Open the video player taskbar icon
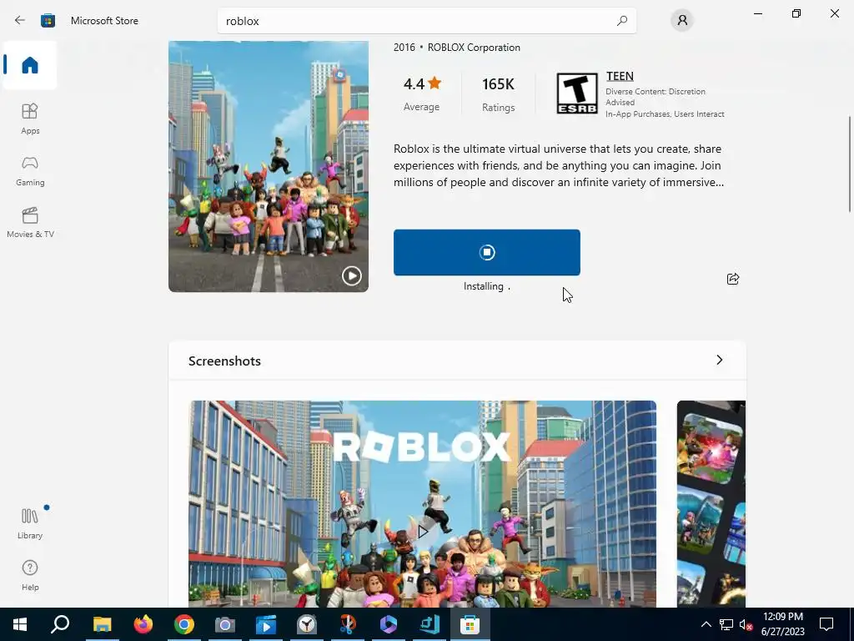This screenshot has height=641, width=854. pos(266,624)
